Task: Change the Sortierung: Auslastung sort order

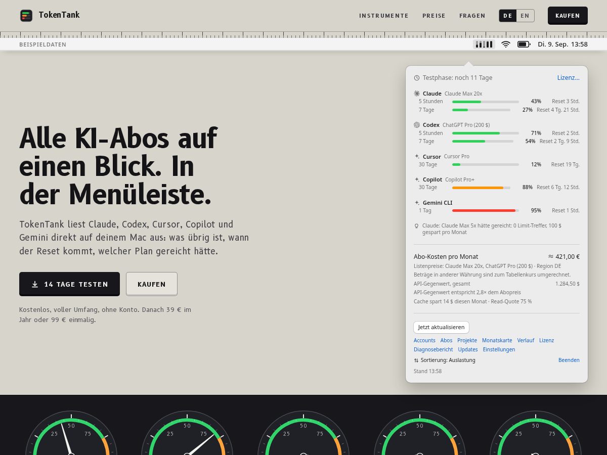Action: (x=445, y=360)
